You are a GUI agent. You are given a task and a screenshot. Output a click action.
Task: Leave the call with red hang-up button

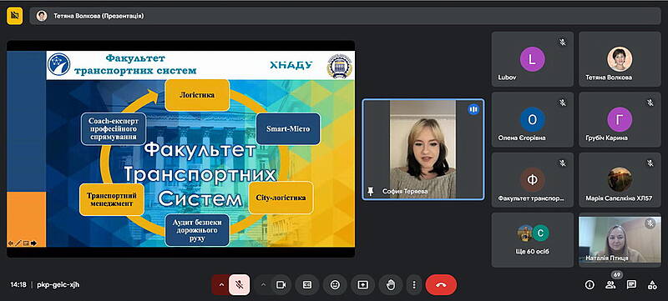(441, 285)
